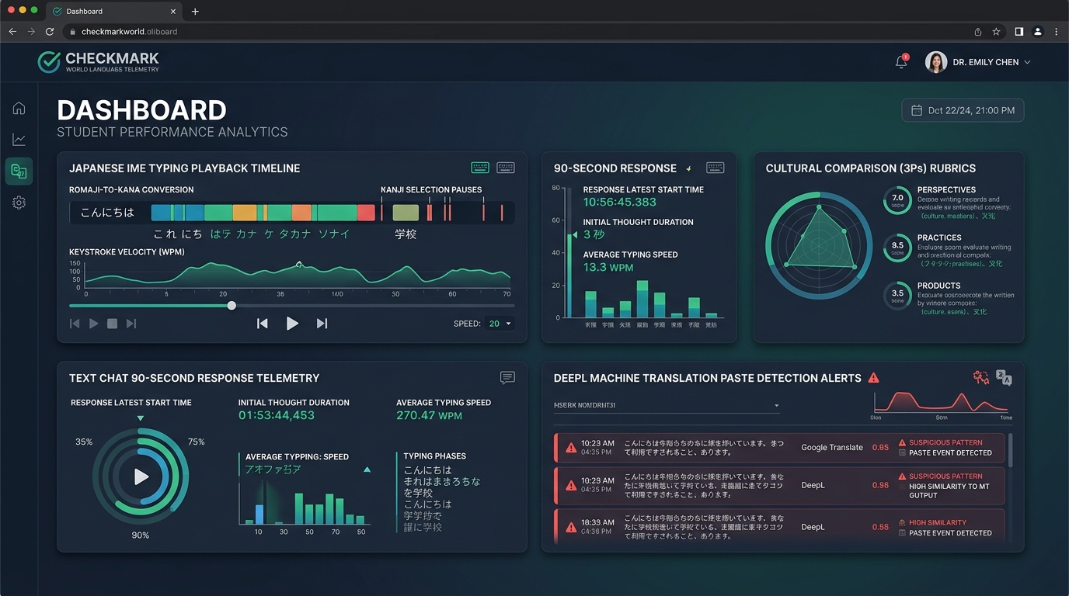
Task: Open the 18:39 AM DeepL alert row
Action: (x=780, y=526)
